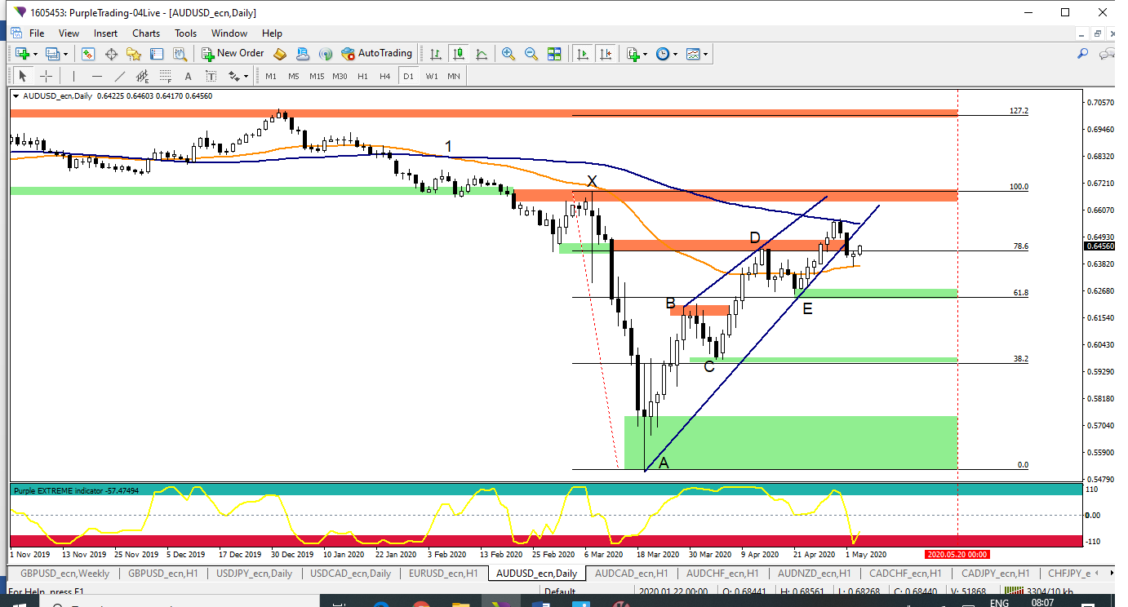Click the cloud virtual hosting icon
The height and width of the screenshot is (607, 1128).
[x=303, y=54]
